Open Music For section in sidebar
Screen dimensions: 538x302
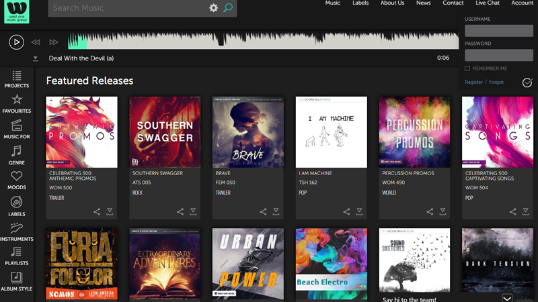(16, 130)
